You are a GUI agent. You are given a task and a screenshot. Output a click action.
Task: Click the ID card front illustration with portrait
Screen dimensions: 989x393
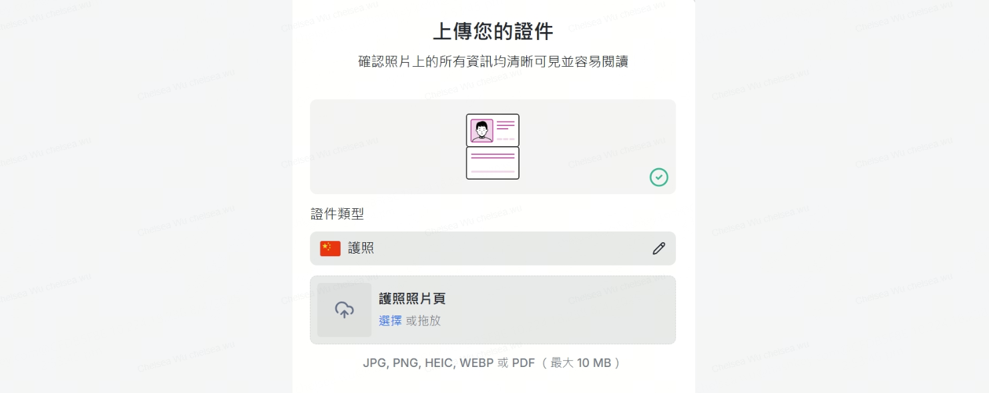coord(493,130)
